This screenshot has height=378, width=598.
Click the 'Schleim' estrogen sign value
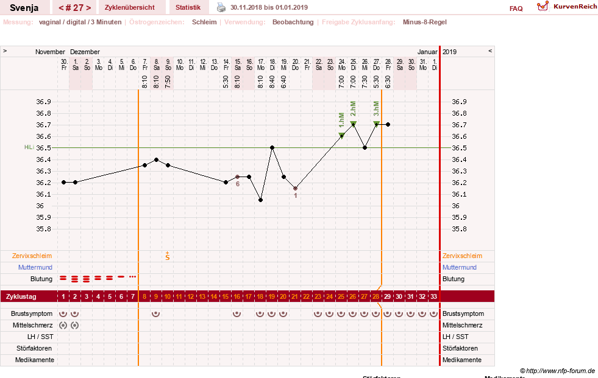[x=204, y=22]
